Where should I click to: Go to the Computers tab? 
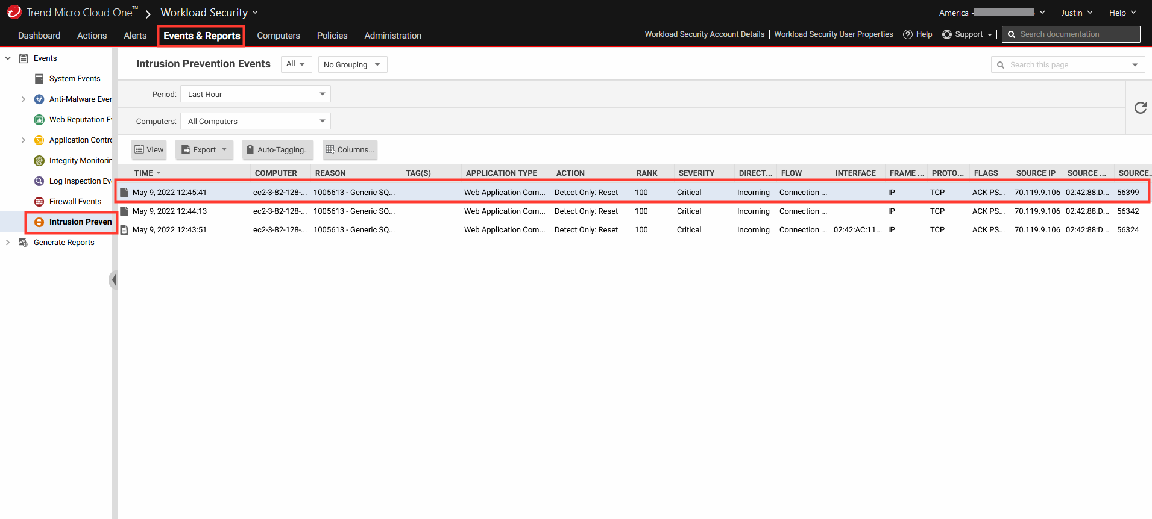click(279, 36)
